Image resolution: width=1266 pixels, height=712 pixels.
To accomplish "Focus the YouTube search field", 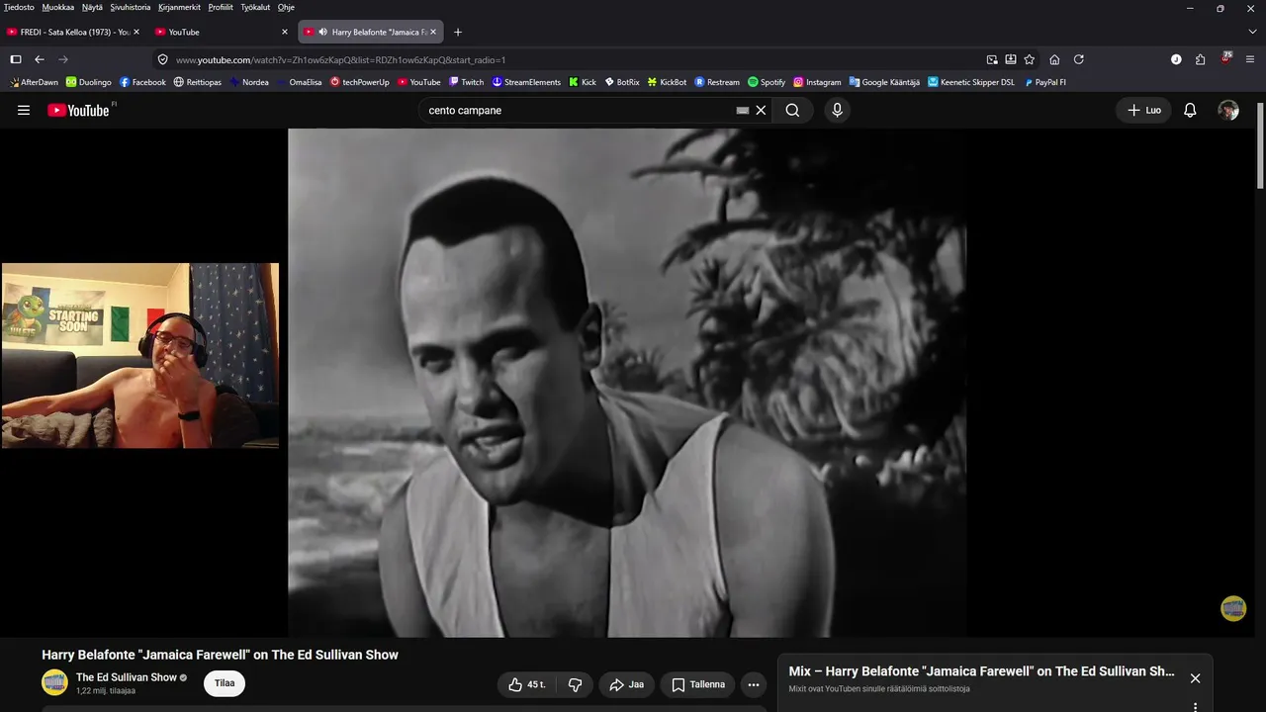I will (579, 111).
